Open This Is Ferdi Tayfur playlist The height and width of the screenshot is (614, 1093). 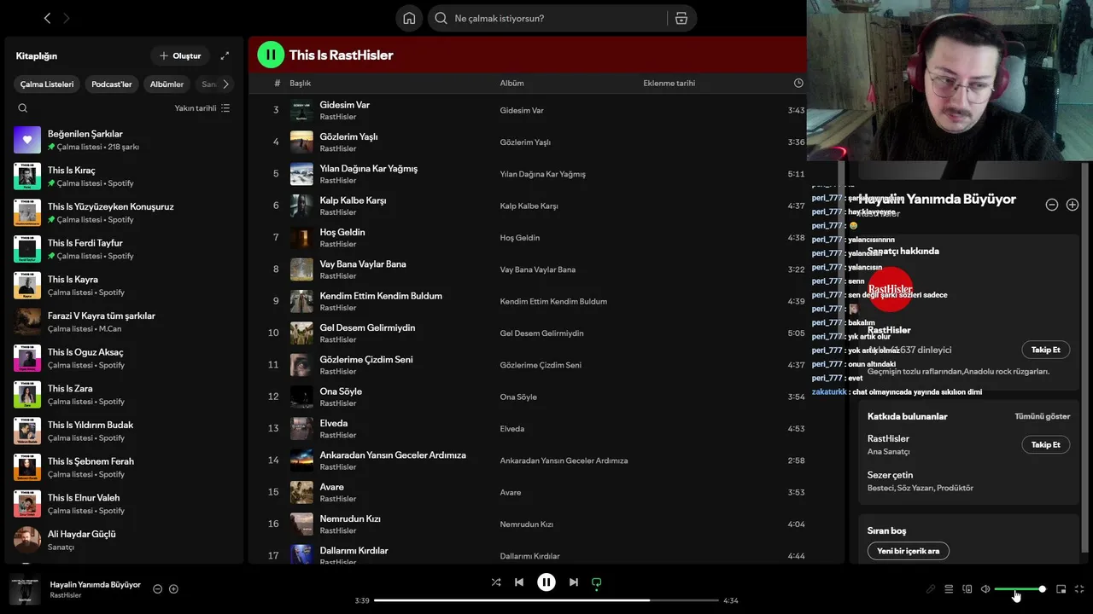(x=124, y=249)
